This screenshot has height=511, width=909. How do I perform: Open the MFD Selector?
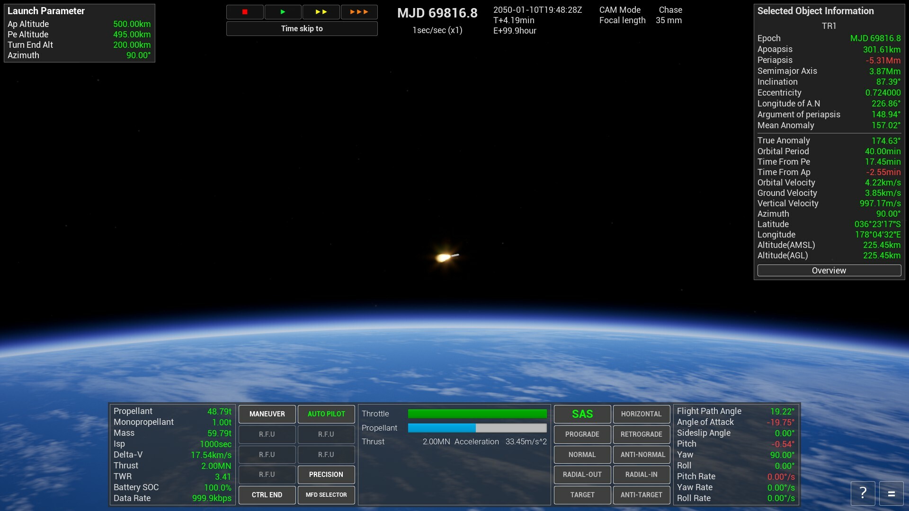click(x=326, y=495)
